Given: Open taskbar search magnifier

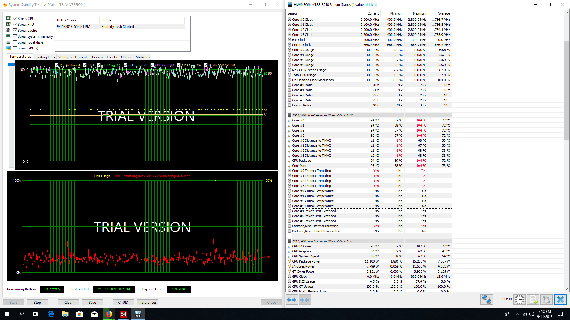Looking at the screenshot, I should (21, 314).
